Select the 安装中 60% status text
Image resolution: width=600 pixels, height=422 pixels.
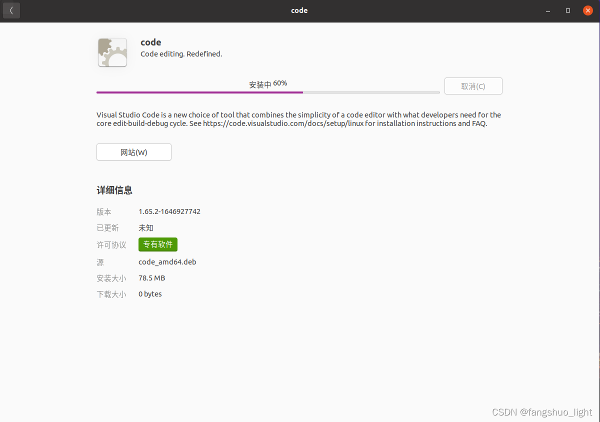pyautogui.click(x=268, y=84)
